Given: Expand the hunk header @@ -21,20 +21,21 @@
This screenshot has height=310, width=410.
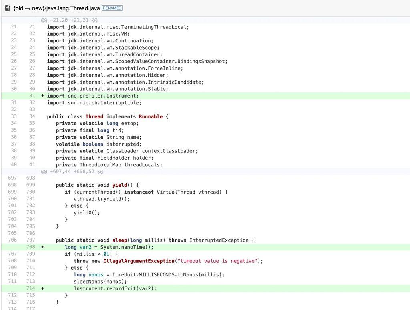Looking at the screenshot, I should 69,20.
